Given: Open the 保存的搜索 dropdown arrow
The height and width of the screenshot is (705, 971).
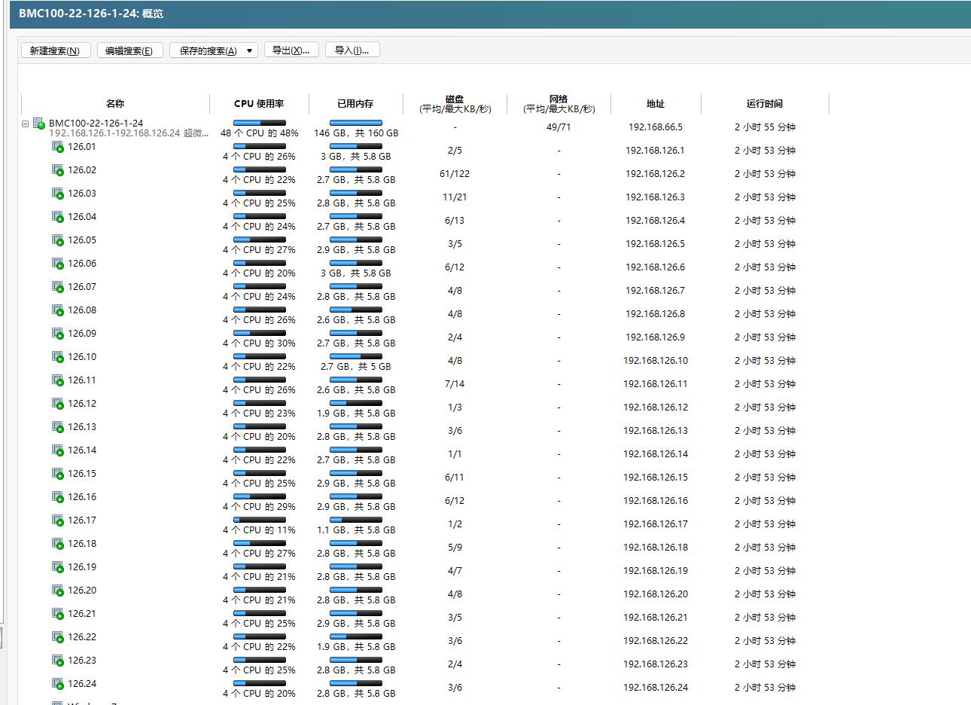Looking at the screenshot, I should tap(250, 50).
